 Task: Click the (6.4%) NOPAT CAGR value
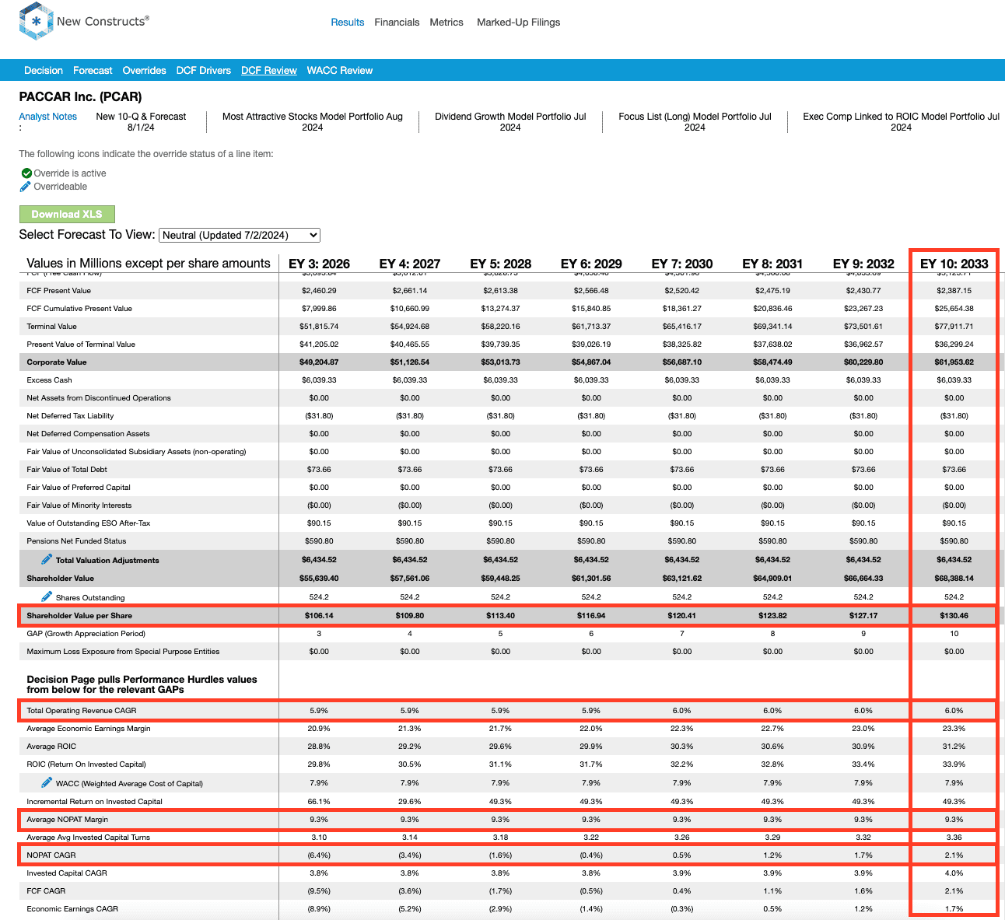pyautogui.click(x=319, y=855)
